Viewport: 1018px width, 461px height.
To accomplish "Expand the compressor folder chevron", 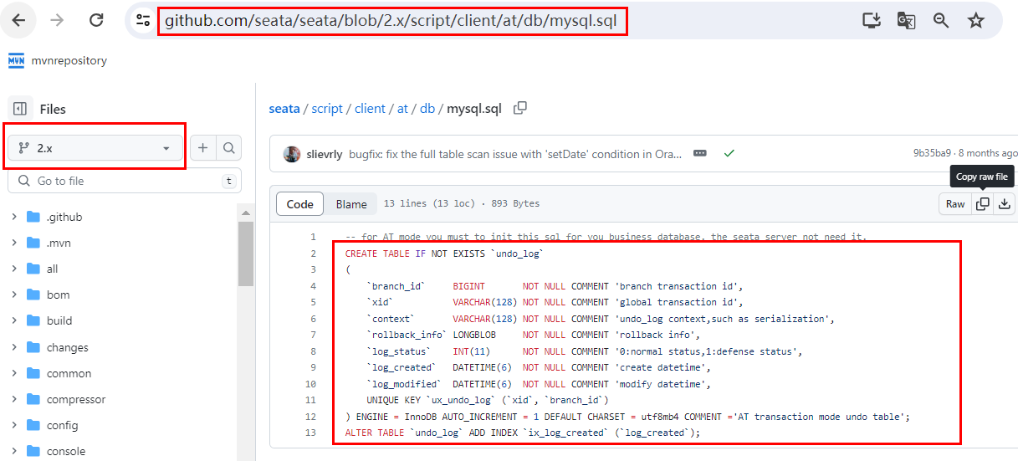I will [x=14, y=399].
